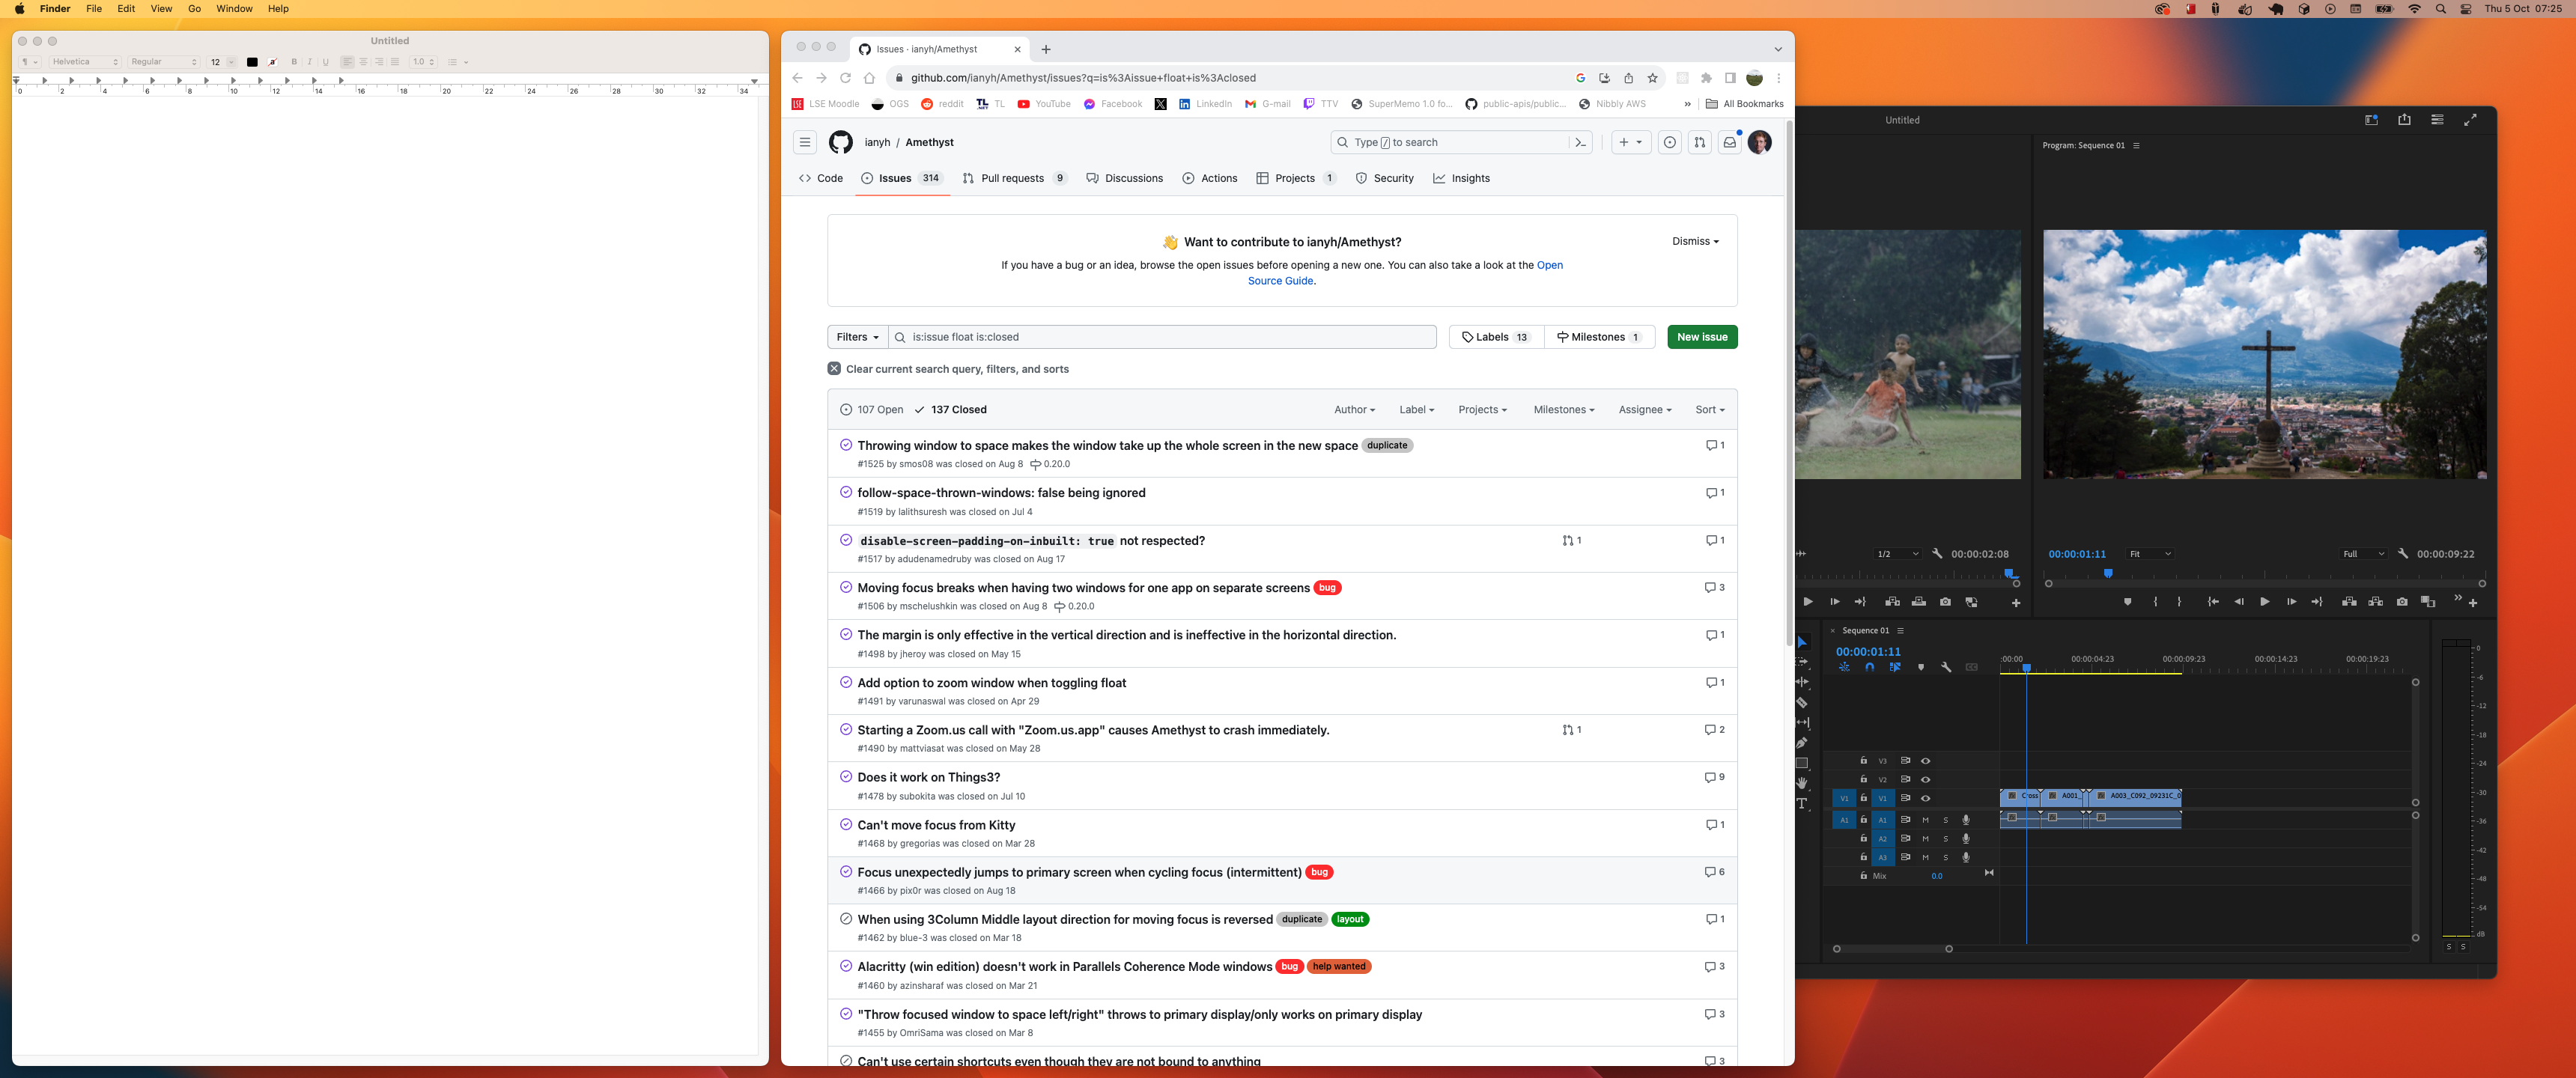Click the text color swatch in TextEdit toolbar

[x=252, y=62]
